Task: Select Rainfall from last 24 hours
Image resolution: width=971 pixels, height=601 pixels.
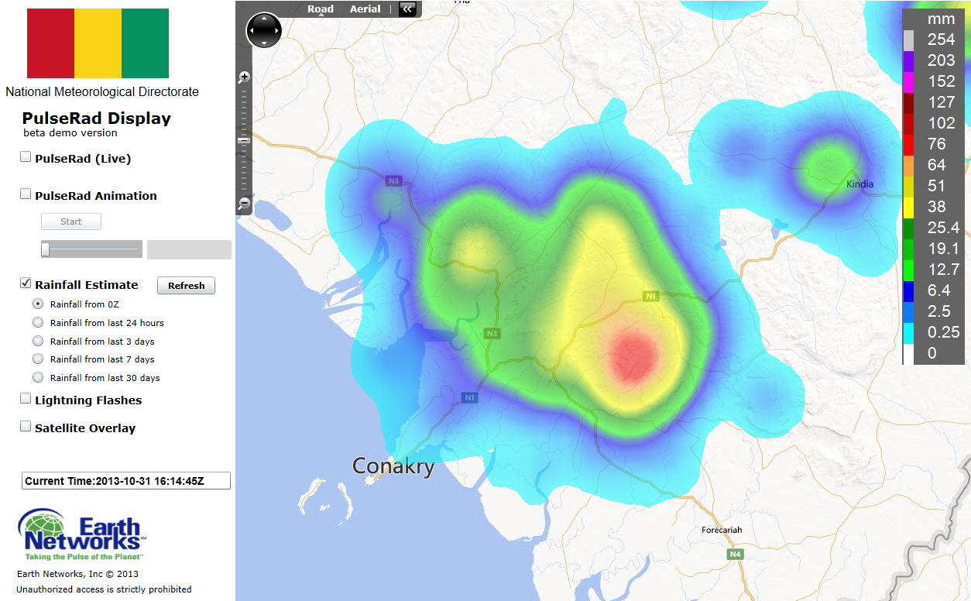Action: (x=38, y=322)
